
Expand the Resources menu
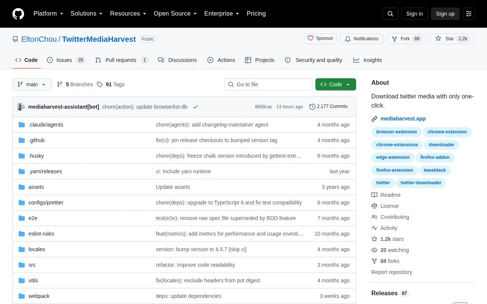pos(128,14)
